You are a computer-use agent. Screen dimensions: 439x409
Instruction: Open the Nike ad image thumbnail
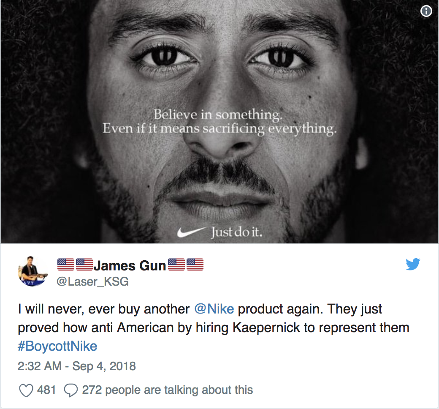pos(219,122)
